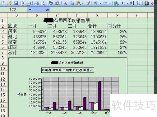Select row 7 header
The image size is (157, 117).
(x=4, y=53)
